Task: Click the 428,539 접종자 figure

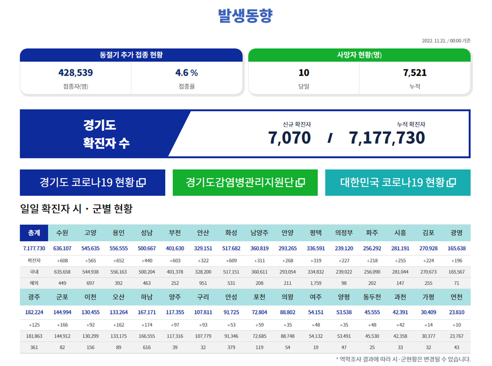Action: tap(76, 73)
